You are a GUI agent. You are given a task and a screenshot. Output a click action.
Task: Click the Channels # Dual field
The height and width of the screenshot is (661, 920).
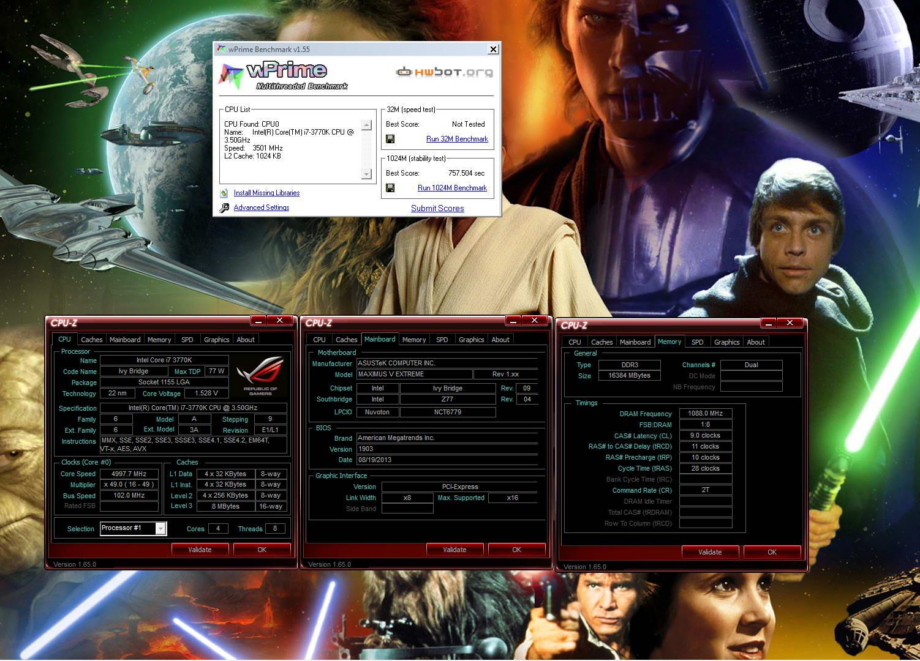pyautogui.click(x=752, y=365)
